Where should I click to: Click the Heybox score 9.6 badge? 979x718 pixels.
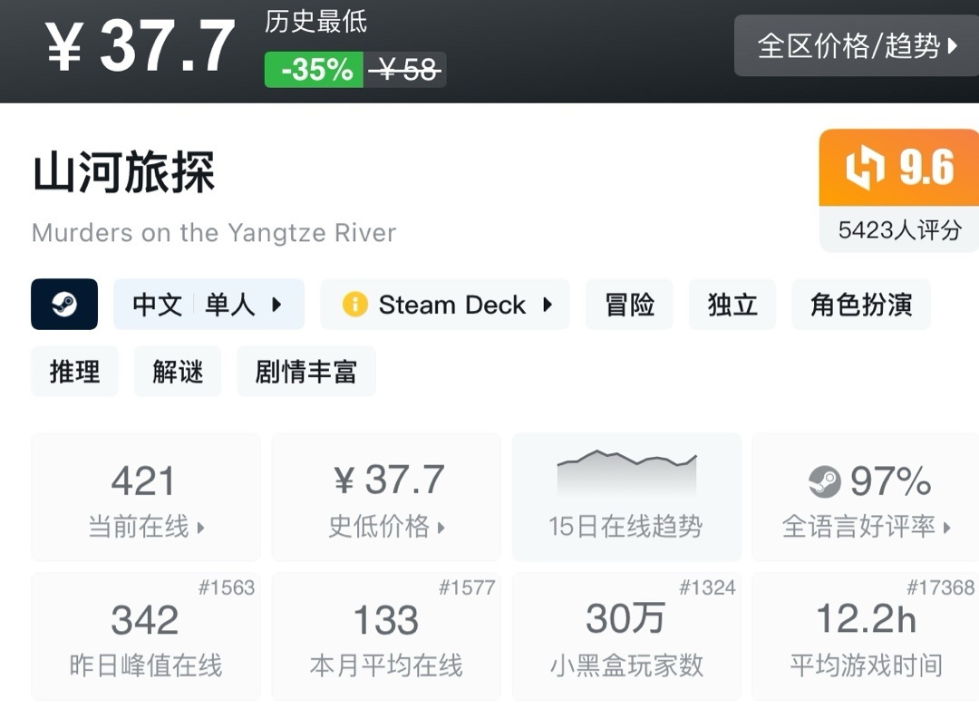(x=898, y=169)
